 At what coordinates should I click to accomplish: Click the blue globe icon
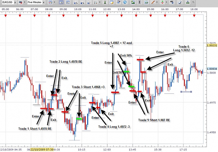tap(125, 2)
